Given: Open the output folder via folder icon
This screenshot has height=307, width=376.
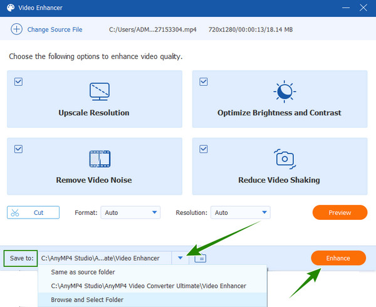Looking at the screenshot, I should (201, 258).
